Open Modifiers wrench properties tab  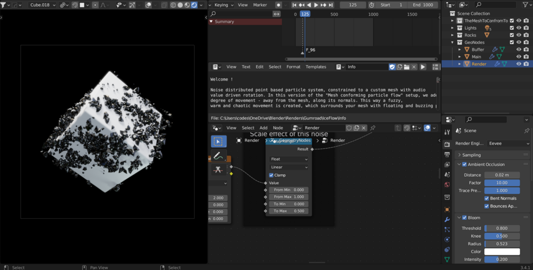point(447,220)
